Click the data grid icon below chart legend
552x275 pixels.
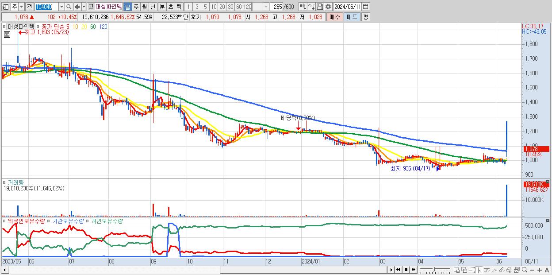7,35
